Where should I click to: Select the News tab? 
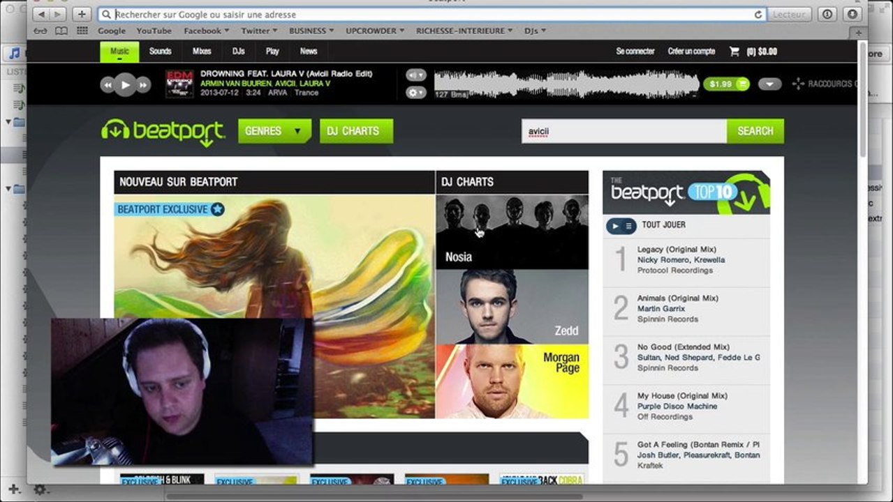point(309,51)
